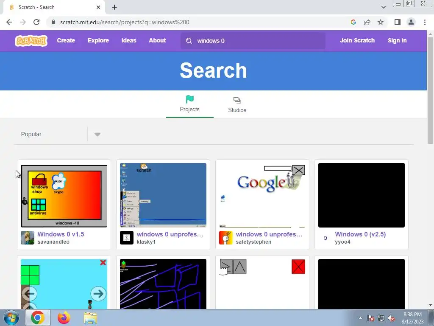
Task: Expand the Popular sort dropdown
Action: point(97,135)
